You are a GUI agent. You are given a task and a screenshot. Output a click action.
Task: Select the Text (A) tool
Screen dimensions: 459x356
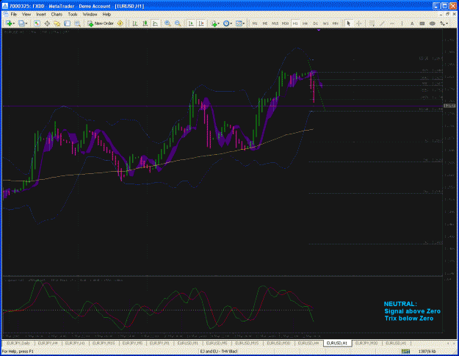(x=412, y=23)
